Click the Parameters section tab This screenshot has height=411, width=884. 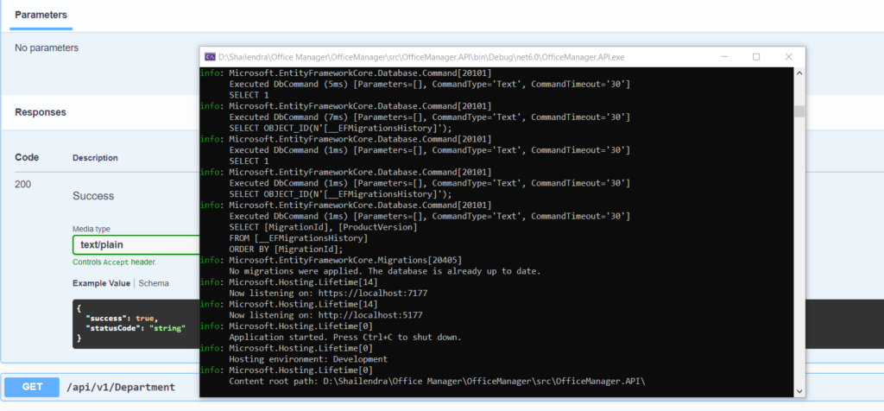[41, 16]
